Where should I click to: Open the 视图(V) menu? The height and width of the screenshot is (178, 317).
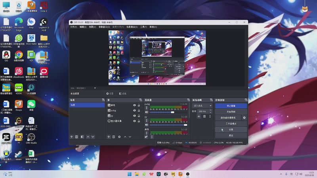pyautogui.click(x=92, y=27)
